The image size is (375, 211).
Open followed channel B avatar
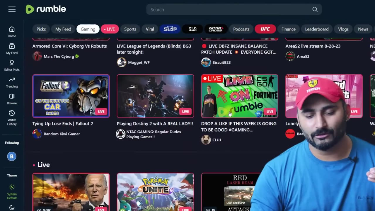pyautogui.click(x=12, y=156)
